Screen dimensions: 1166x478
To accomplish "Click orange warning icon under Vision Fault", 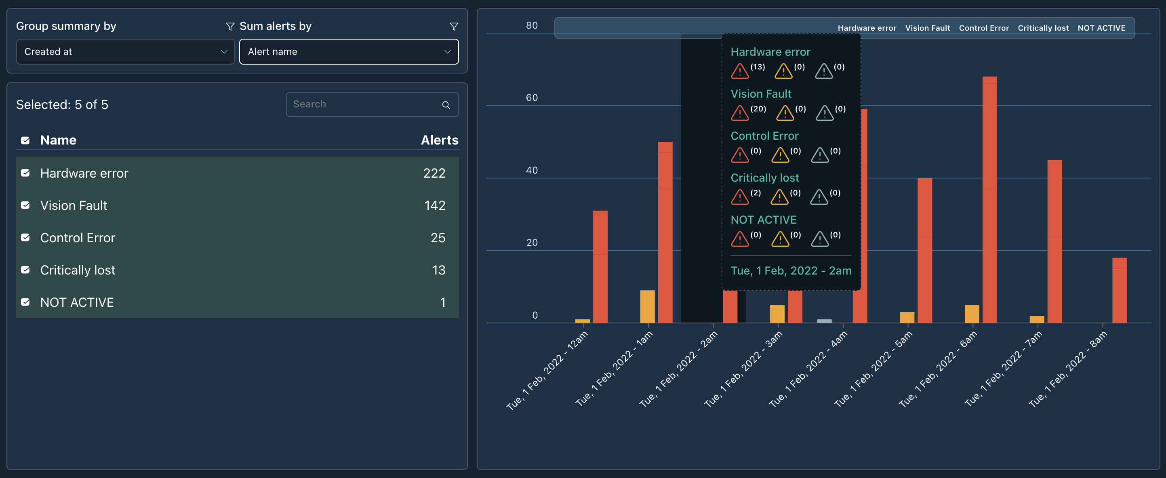I will coord(785,113).
